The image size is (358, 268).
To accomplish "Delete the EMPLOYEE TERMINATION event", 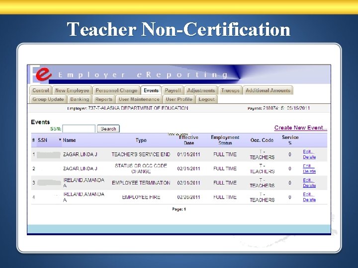I will tap(309, 186).
